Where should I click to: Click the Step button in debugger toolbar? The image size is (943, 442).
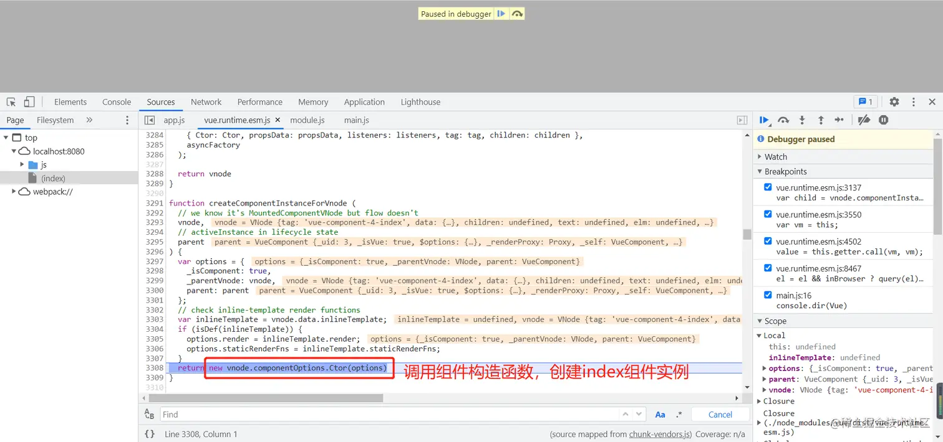pos(839,120)
